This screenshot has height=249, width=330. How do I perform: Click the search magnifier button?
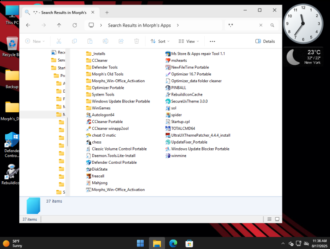coord(272,25)
